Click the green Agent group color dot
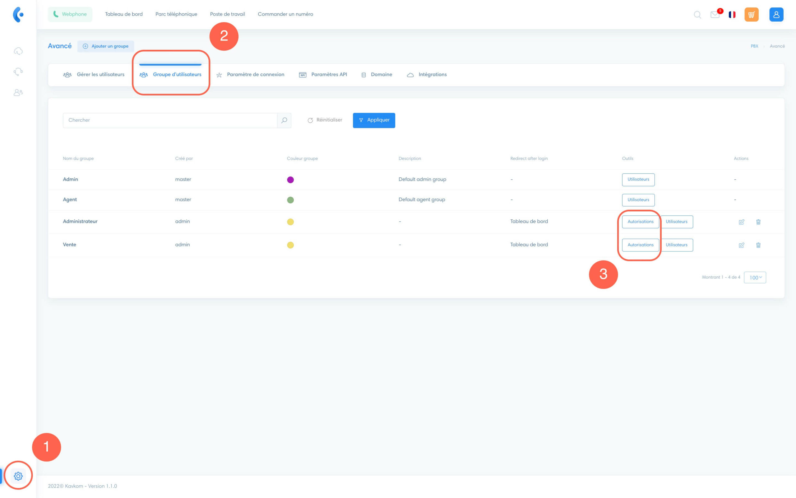Screen dimensions: 796x498 pos(290,200)
